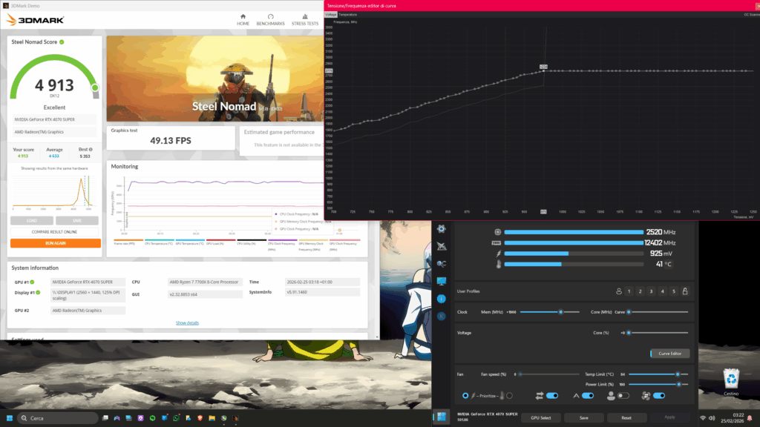This screenshot has width=760, height=427.
Task: Click the thermometer icon beside 41 °C
Action: coord(498,265)
